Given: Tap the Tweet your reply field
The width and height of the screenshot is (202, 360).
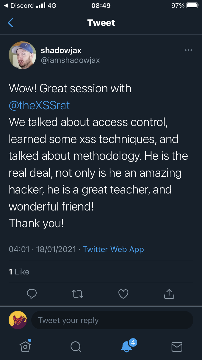Looking at the screenshot, I should (112, 320).
